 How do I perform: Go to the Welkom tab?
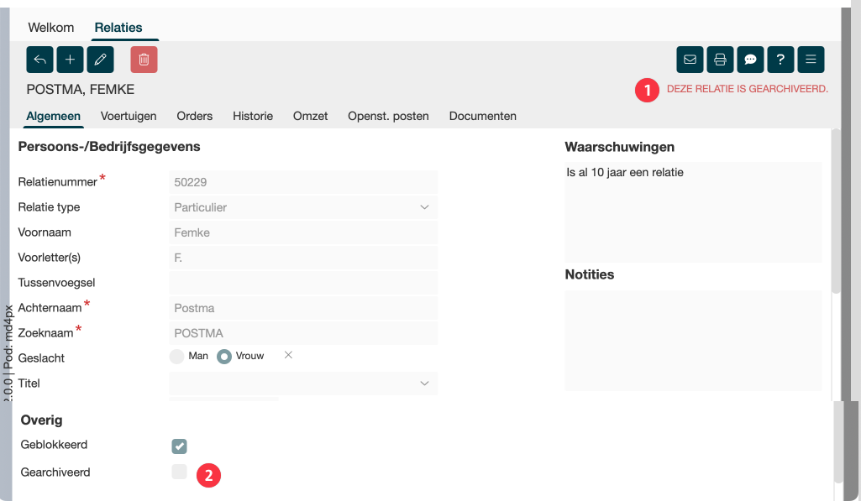[x=51, y=28]
